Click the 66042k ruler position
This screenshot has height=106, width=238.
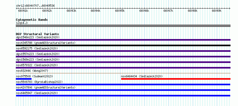(47, 11)
